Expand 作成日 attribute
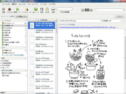Image resolution: width=126 pixels, height=94 pixels. [1, 61]
